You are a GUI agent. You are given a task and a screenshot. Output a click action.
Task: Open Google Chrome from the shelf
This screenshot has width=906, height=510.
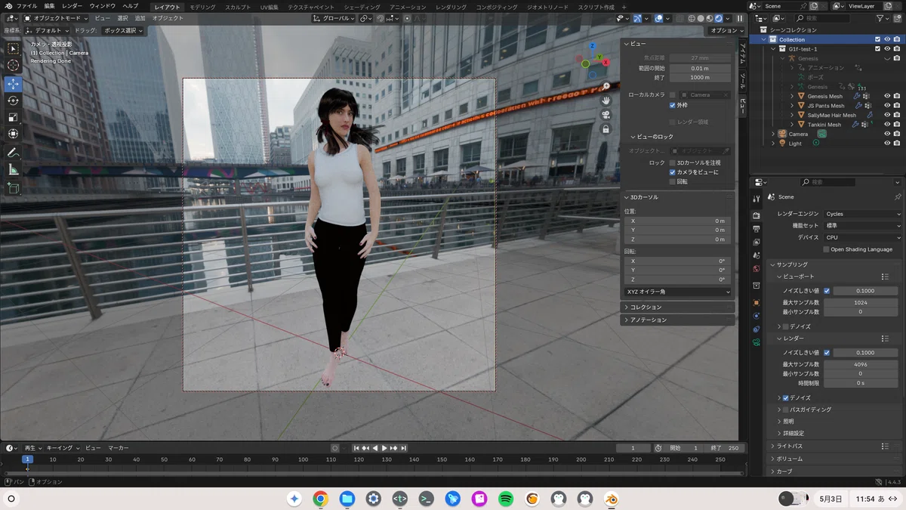point(320,499)
